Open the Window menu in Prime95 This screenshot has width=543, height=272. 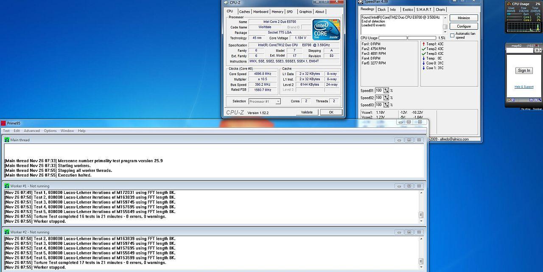coord(67,131)
